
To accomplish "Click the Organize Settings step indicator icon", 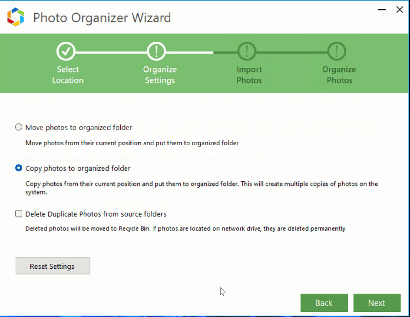I will [x=156, y=50].
